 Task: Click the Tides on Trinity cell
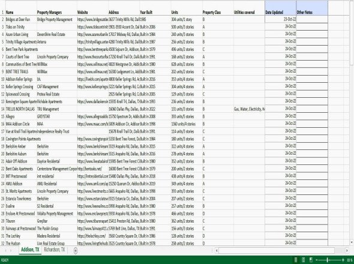(21, 27)
